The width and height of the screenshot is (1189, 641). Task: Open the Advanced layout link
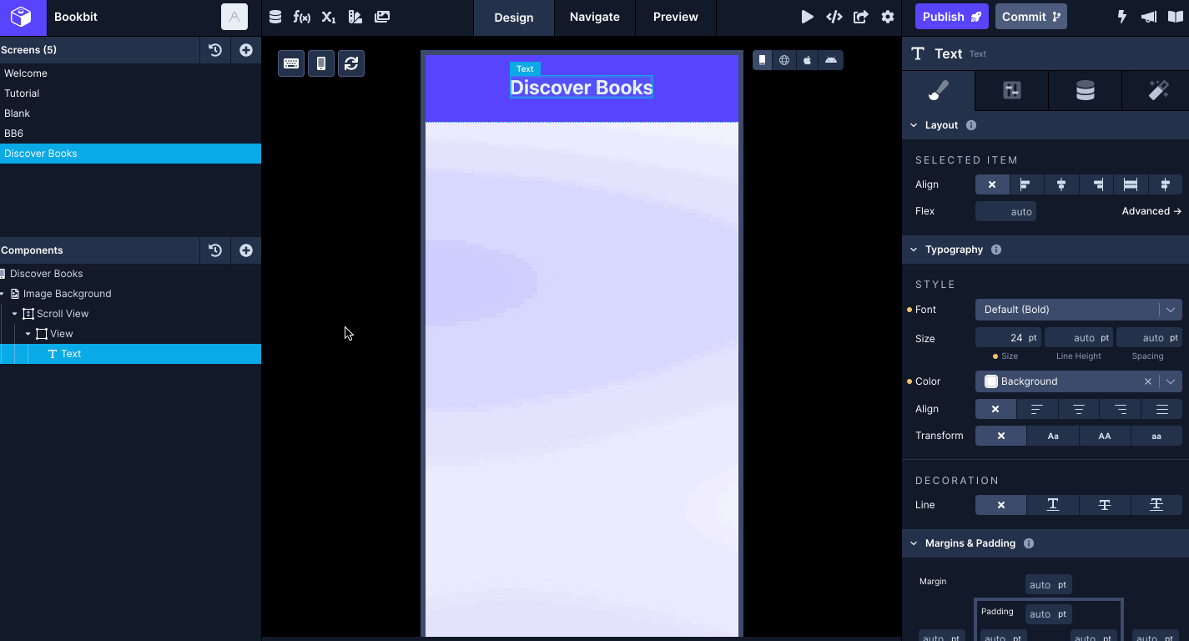click(1151, 211)
